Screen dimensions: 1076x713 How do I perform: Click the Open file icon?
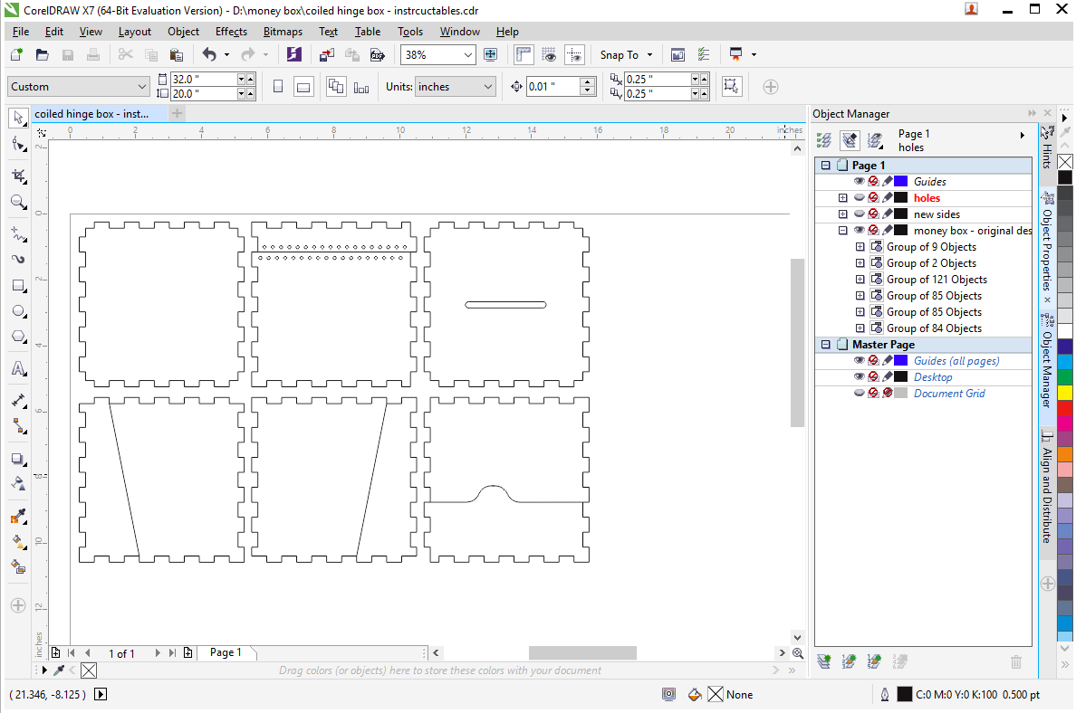42,55
